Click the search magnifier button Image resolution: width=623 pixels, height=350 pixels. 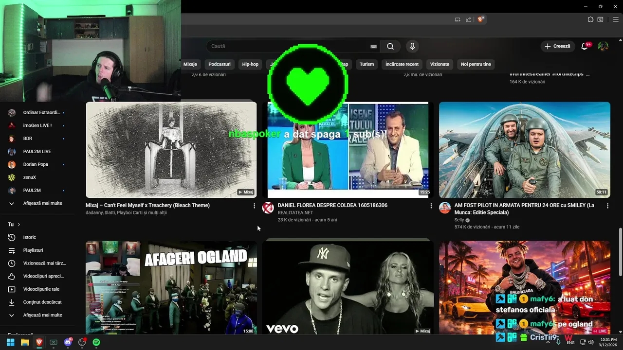(390, 46)
